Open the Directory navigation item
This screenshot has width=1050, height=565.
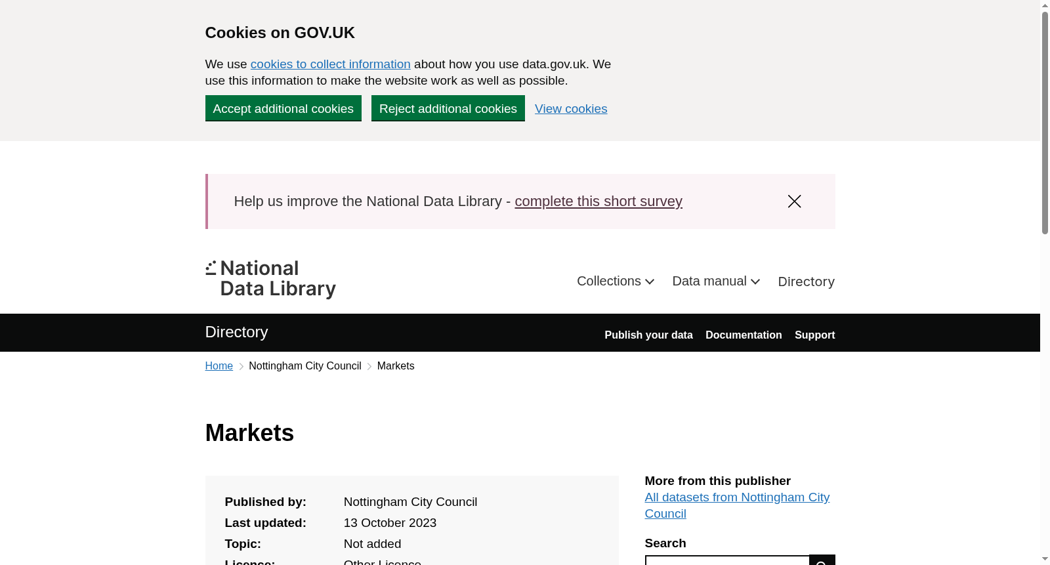click(806, 282)
